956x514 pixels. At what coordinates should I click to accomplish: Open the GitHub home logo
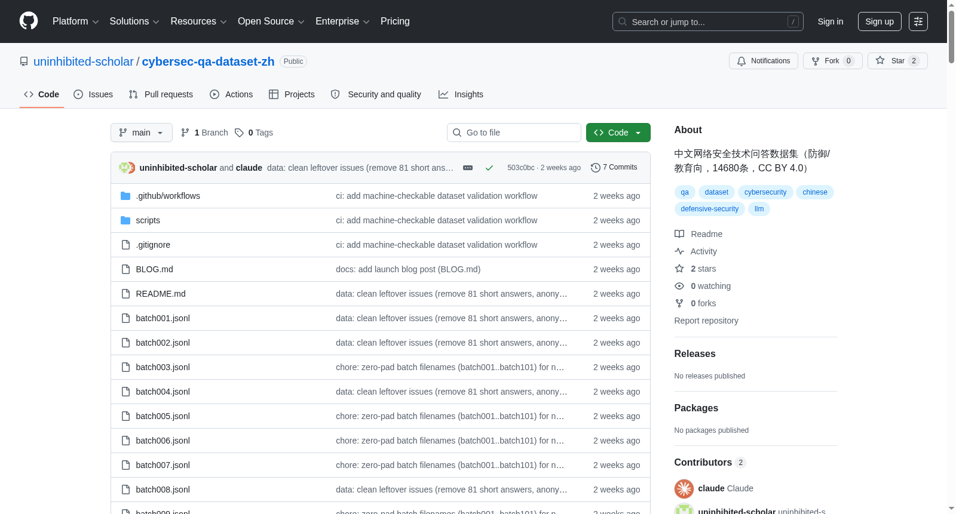point(29,21)
